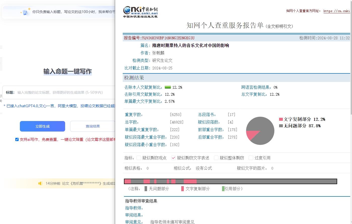Viewport: 352px width, 224px height.
Task: Uncheck the 支持ai写作 checkbox
Action: click(17, 139)
